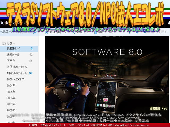Click the next message down arrow
Screen dimensions: 170x127
click(137, 32)
